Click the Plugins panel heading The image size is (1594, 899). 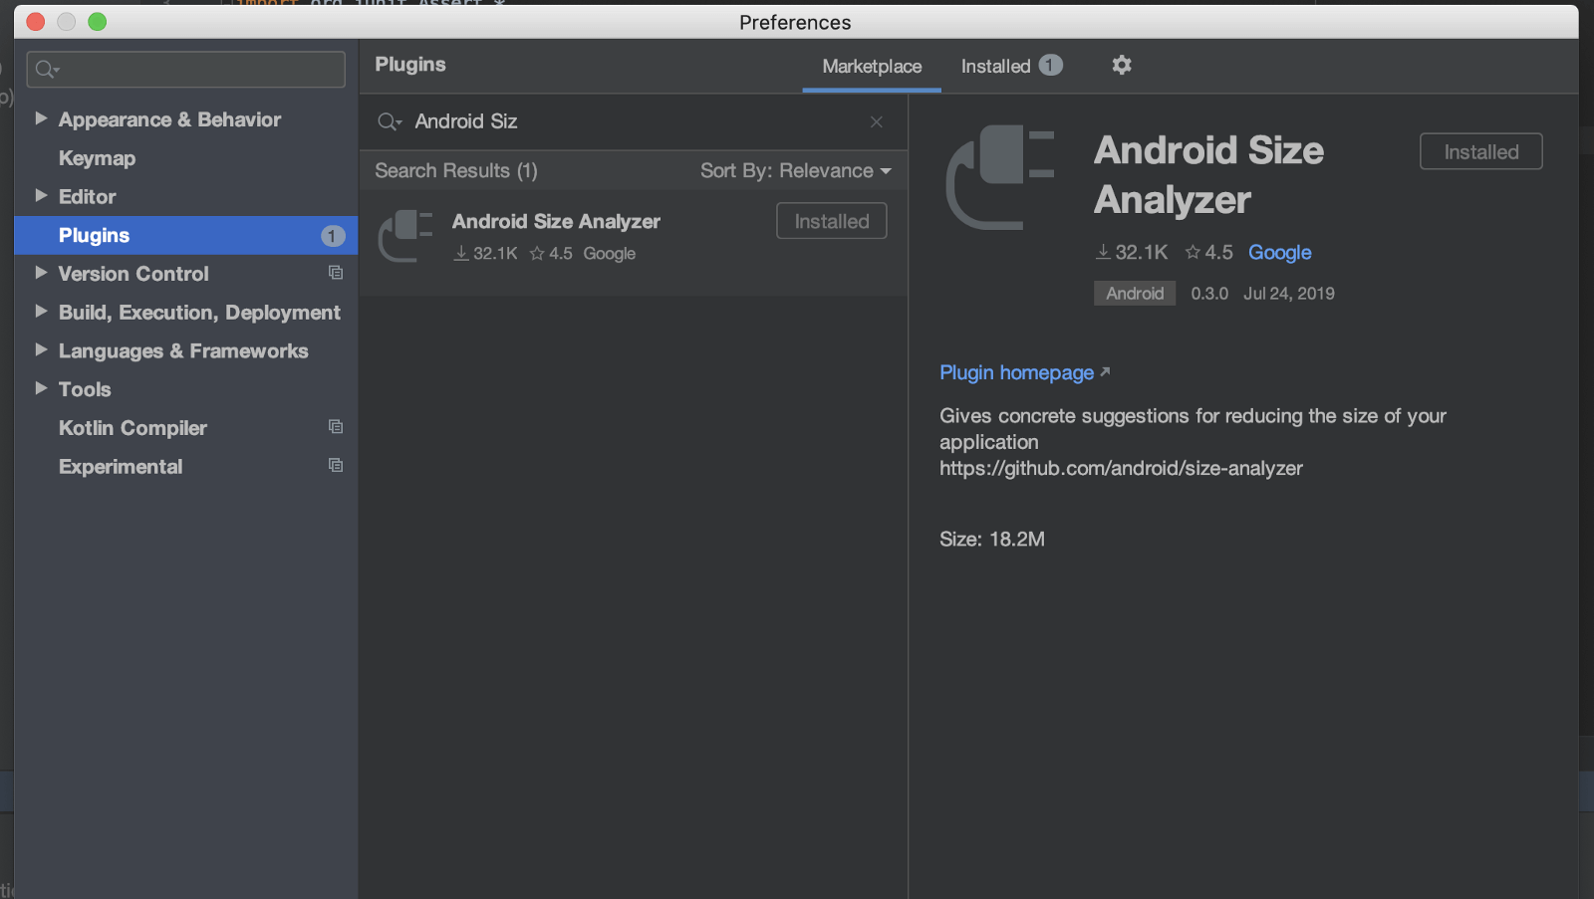410,64
